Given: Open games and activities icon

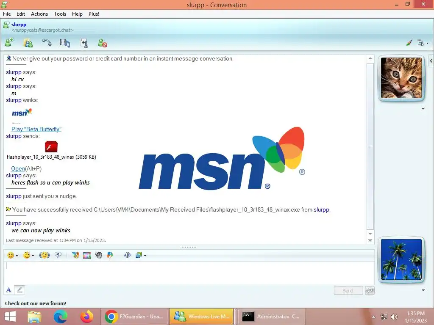Looking at the screenshot, I should [x=84, y=43].
